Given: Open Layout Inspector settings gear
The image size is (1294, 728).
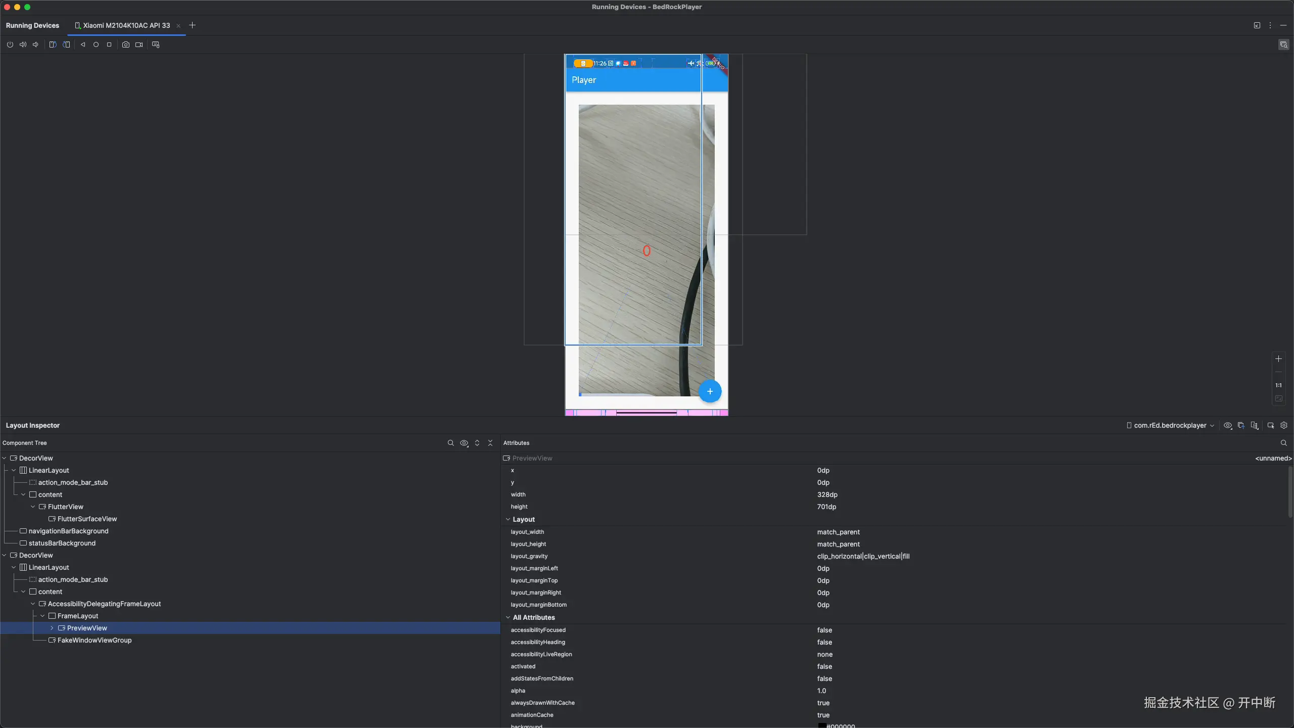Looking at the screenshot, I should click(1284, 425).
